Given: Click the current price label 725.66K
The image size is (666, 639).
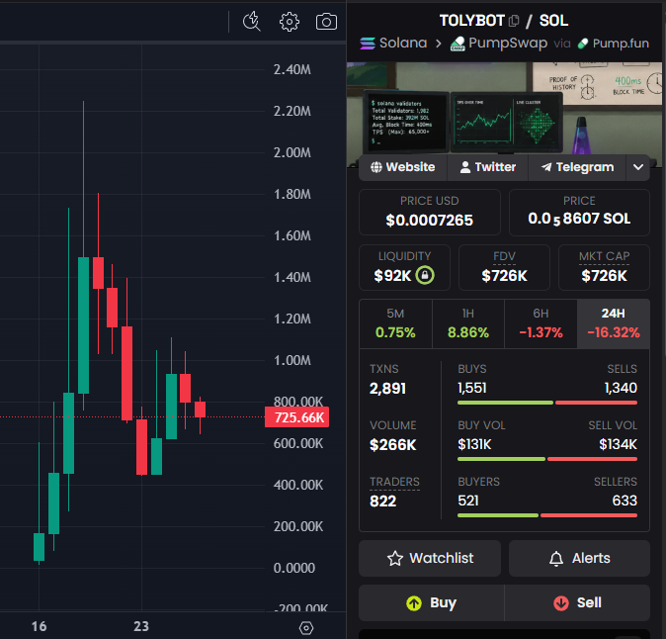Looking at the screenshot, I should [x=296, y=417].
